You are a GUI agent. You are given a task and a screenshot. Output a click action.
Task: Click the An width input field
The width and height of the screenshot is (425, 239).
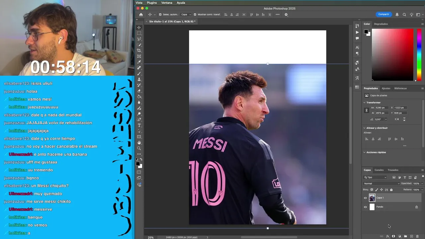coord(382,108)
